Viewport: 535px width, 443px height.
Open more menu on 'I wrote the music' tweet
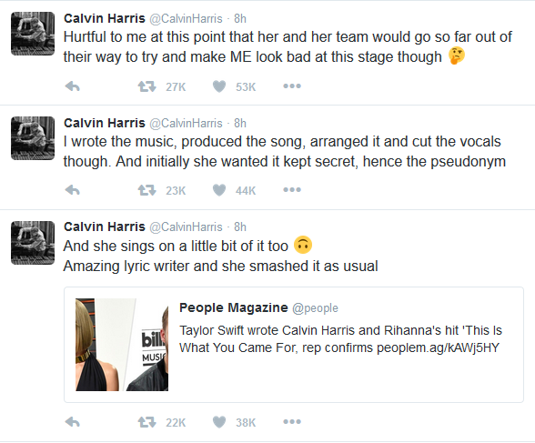292,190
